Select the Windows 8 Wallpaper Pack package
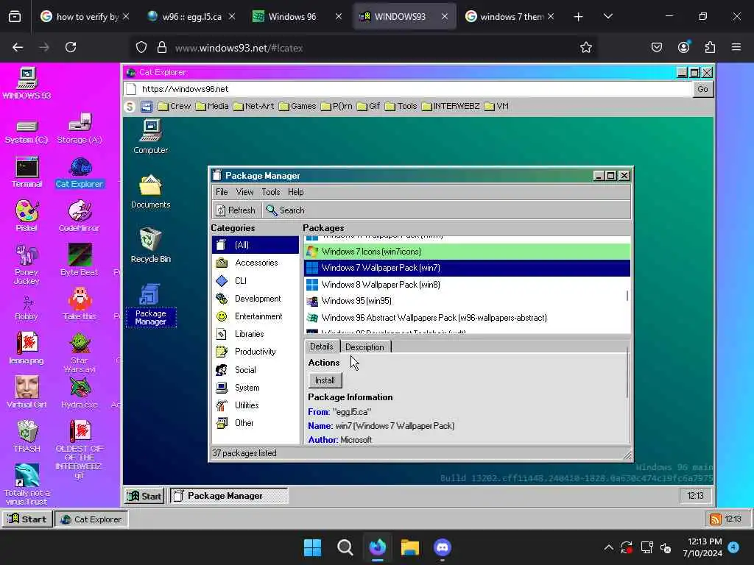754x565 pixels. coord(467,285)
